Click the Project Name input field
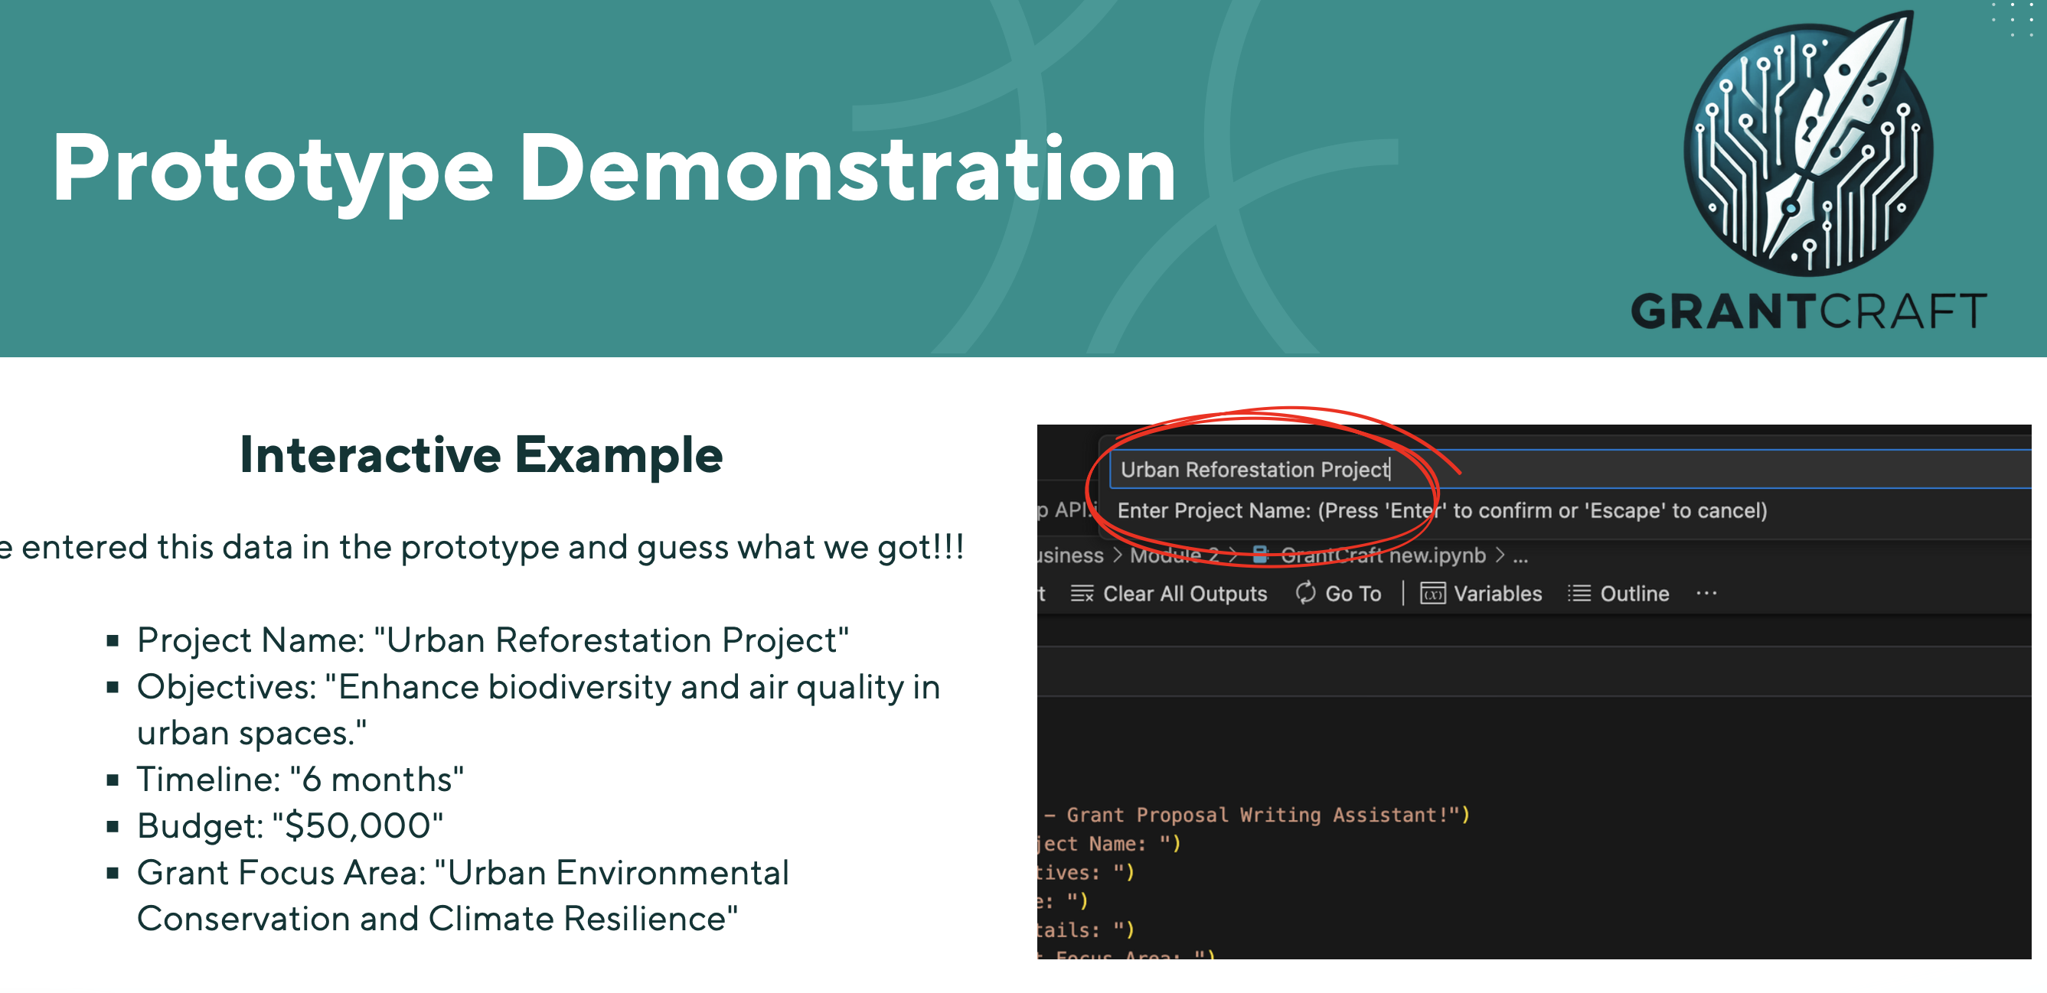The height and width of the screenshot is (993, 2047). coord(1570,470)
